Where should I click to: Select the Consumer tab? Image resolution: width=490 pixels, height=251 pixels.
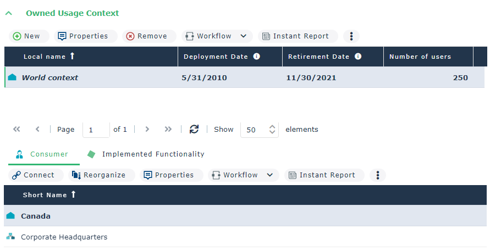click(43, 154)
